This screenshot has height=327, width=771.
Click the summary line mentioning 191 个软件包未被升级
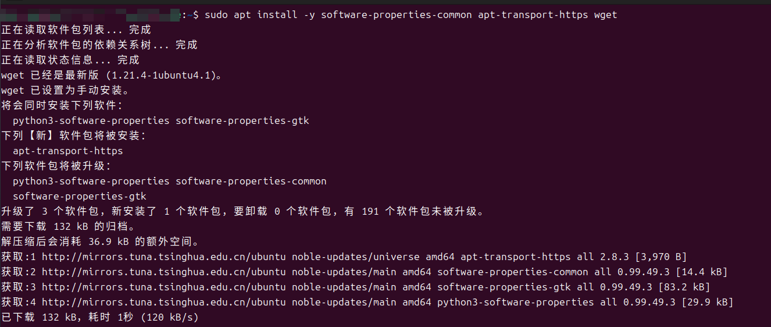pos(242,211)
